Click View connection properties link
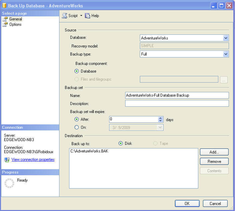The width and height of the screenshot is (235, 211). pos(33,160)
